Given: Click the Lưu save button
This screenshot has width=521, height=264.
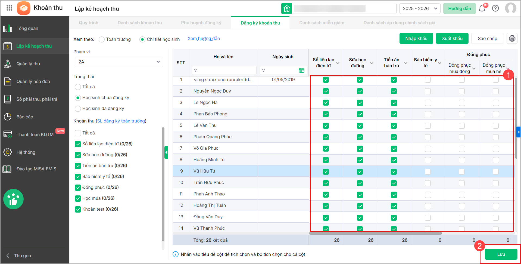Looking at the screenshot, I should click(x=501, y=254).
